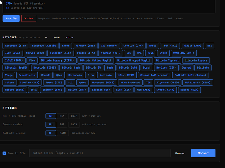This screenshot has height=168, width=225.
Task: Select SKIP for BTC-family keys
Action: [x=74, y=116]
